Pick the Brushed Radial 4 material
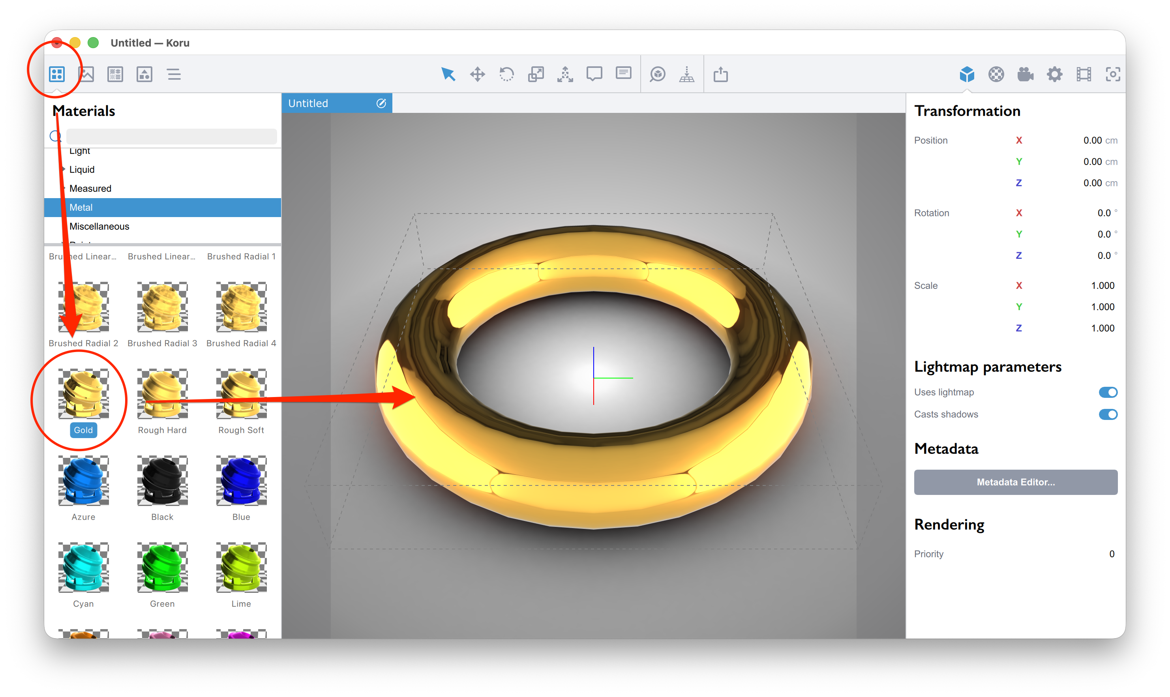 [241, 307]
